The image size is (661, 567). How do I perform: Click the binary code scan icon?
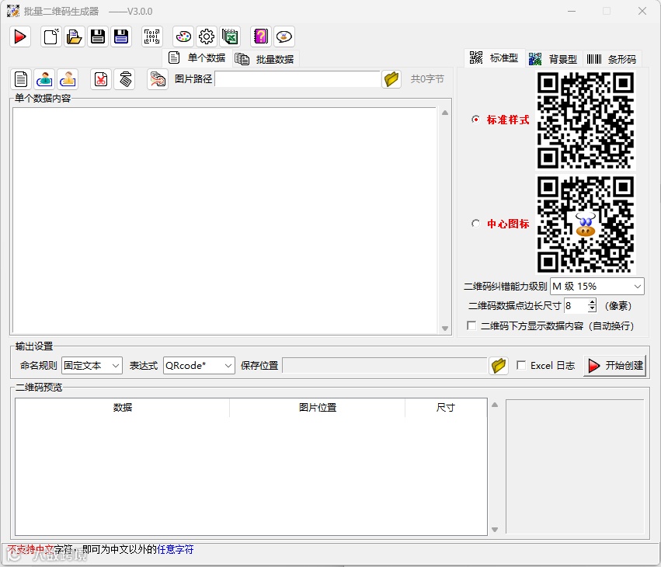coord(151,37)
